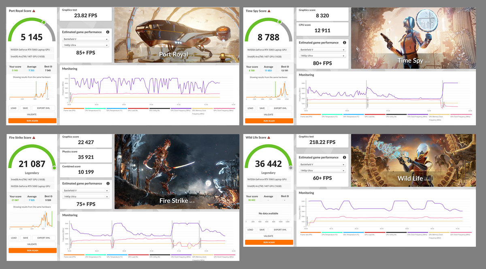Image resolution: width=486 pixels, height=269 pixels.
Task: Click VALIDATE in Time Spy panel
Action: pos(269,114)
